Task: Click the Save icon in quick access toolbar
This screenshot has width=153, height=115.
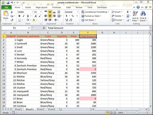Action: click(8, 3)
